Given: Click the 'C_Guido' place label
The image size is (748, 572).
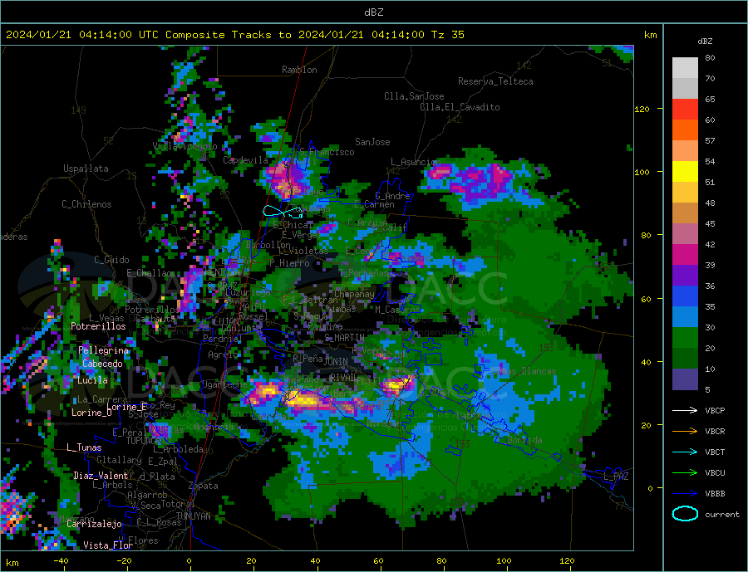Looking at the screenshot, I should click(111, 260).
